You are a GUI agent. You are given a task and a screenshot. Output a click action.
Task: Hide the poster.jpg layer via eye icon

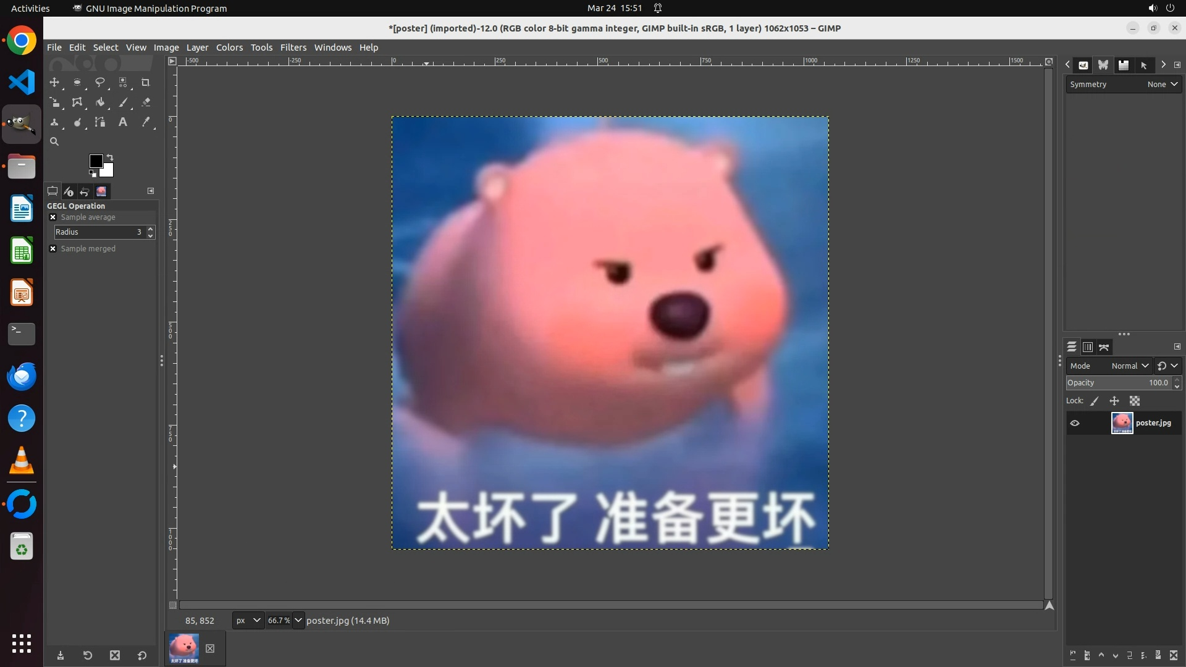(1075, 423)
